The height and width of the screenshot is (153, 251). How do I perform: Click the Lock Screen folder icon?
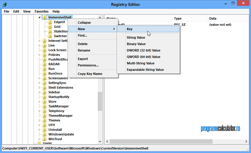[x=45, y=50]
